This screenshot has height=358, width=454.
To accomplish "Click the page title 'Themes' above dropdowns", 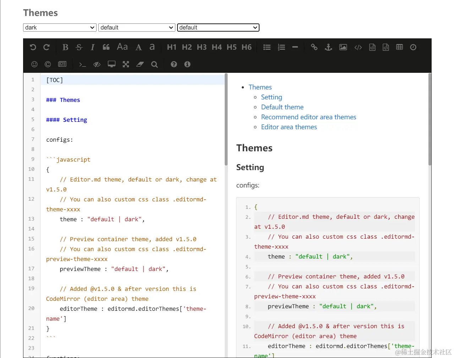I will [40, 13].
